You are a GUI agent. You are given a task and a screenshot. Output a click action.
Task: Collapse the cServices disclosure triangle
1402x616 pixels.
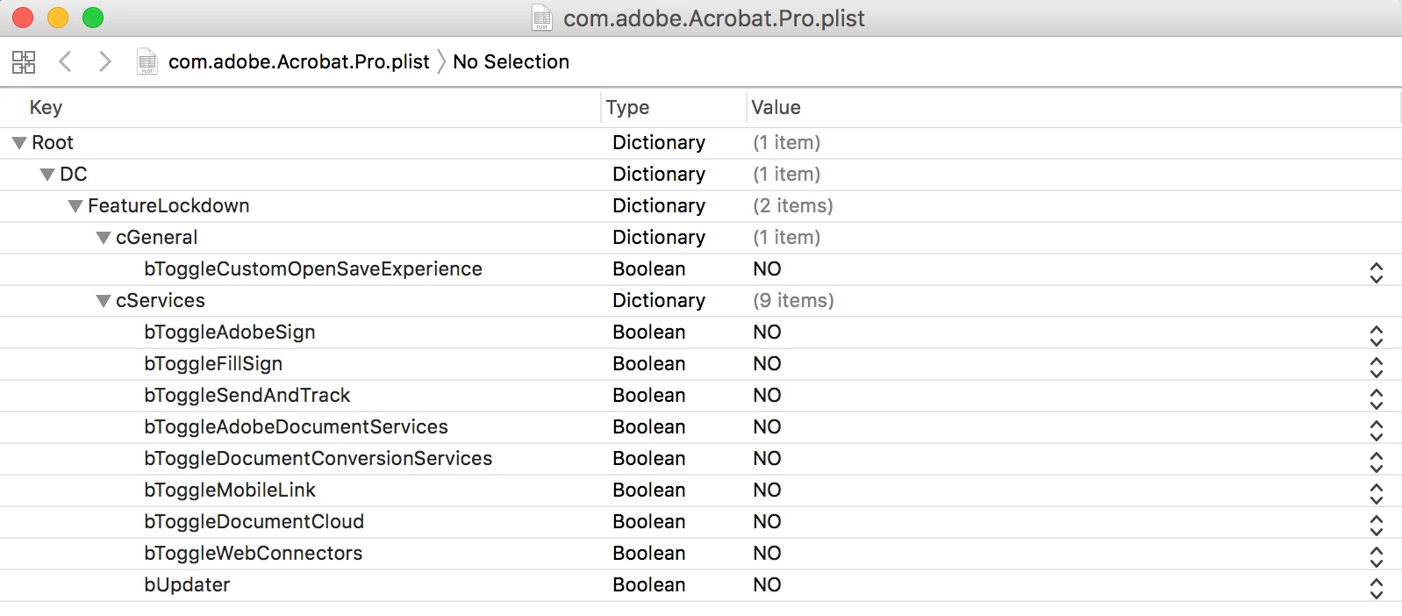point(104,301)
